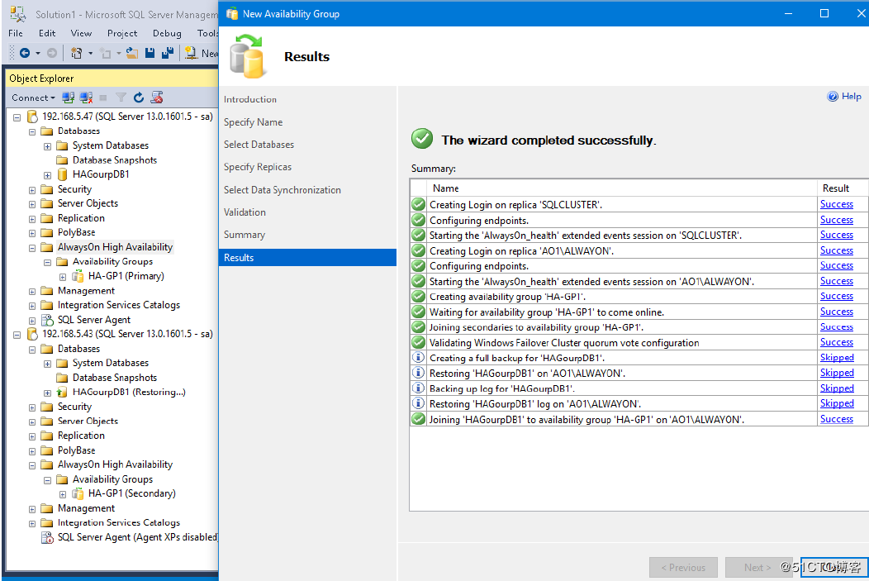Click the disabled SQL Server Agent icon
This screenshot has height=581, width=869.
click(48, 537)
